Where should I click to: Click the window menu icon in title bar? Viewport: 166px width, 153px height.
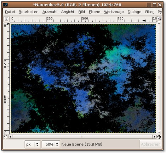[x=5, y=5]
